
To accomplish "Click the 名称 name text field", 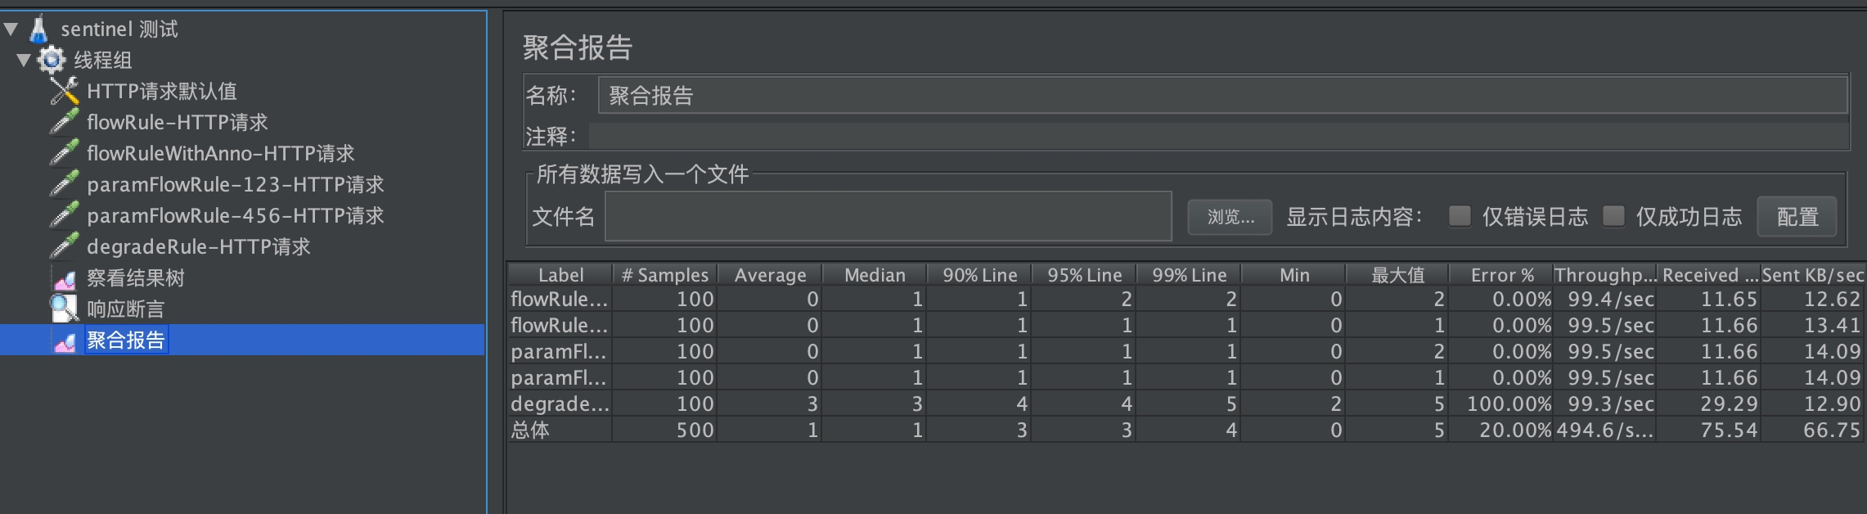I will click(1222, 95).
